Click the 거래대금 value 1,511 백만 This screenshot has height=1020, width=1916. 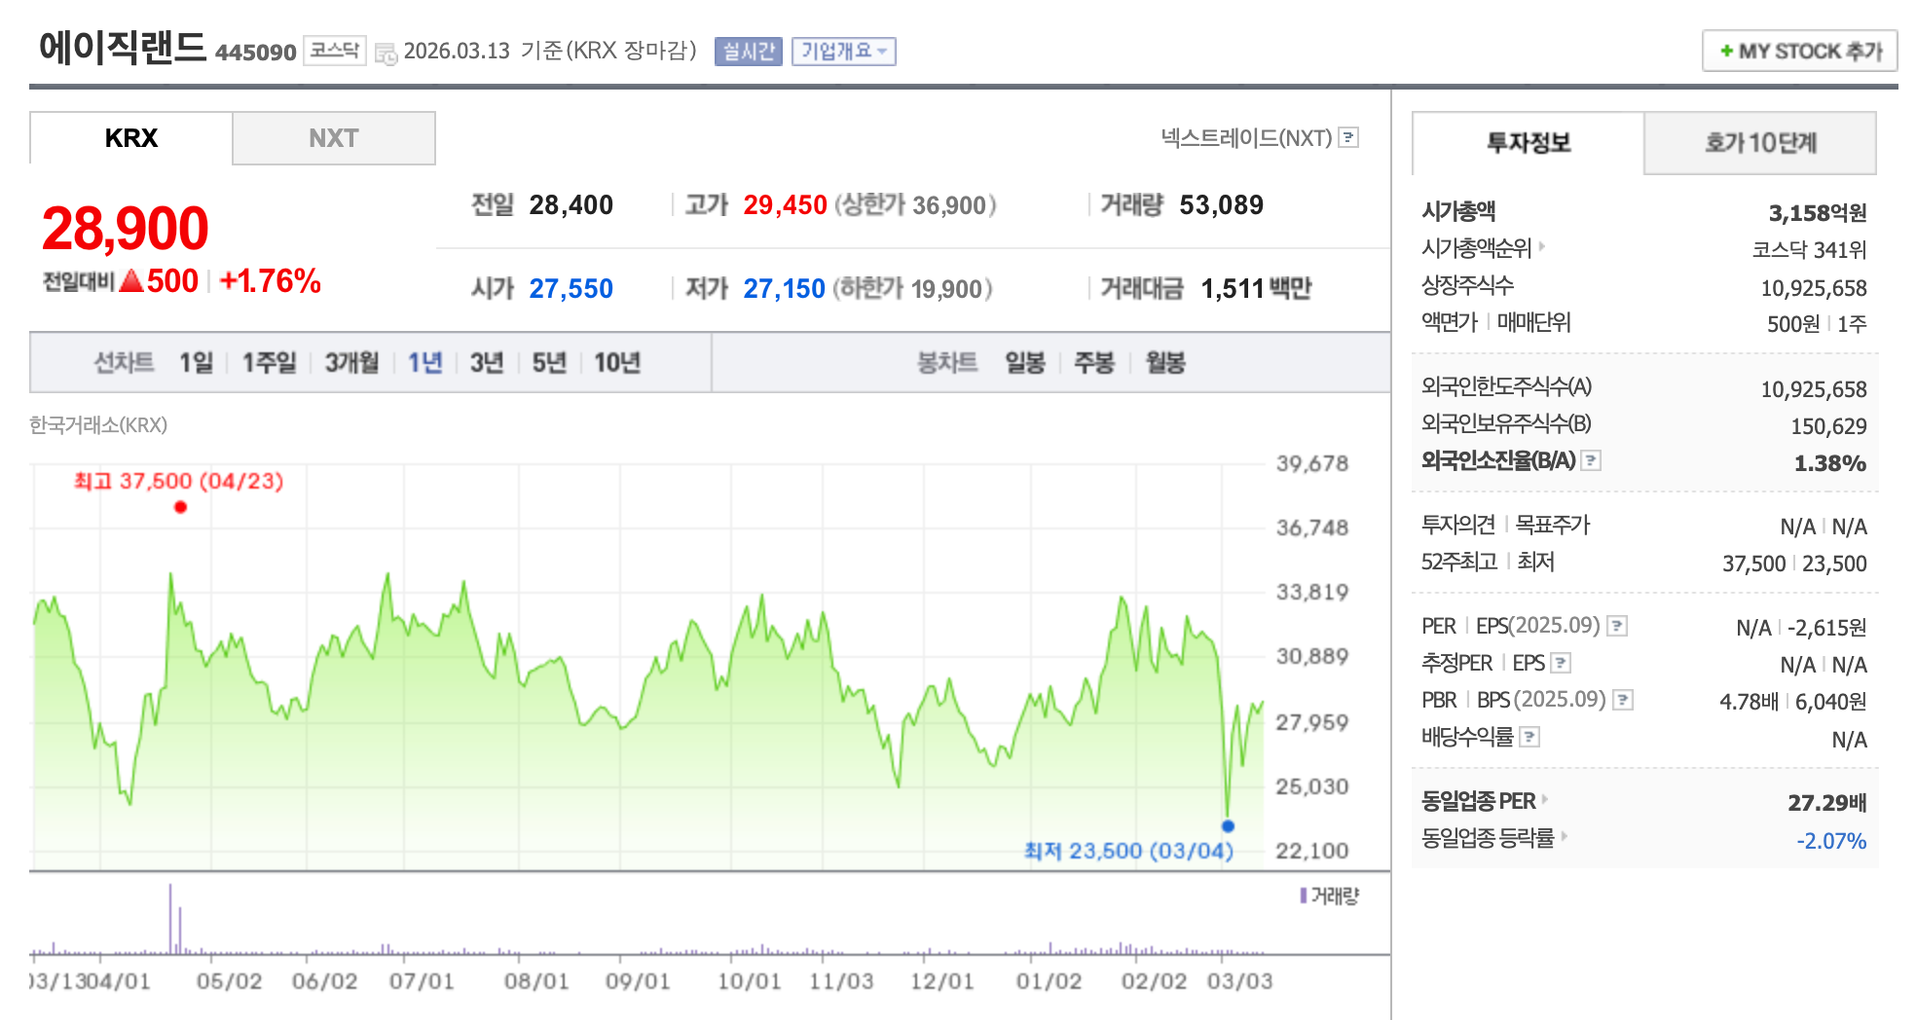[1256, 288]
